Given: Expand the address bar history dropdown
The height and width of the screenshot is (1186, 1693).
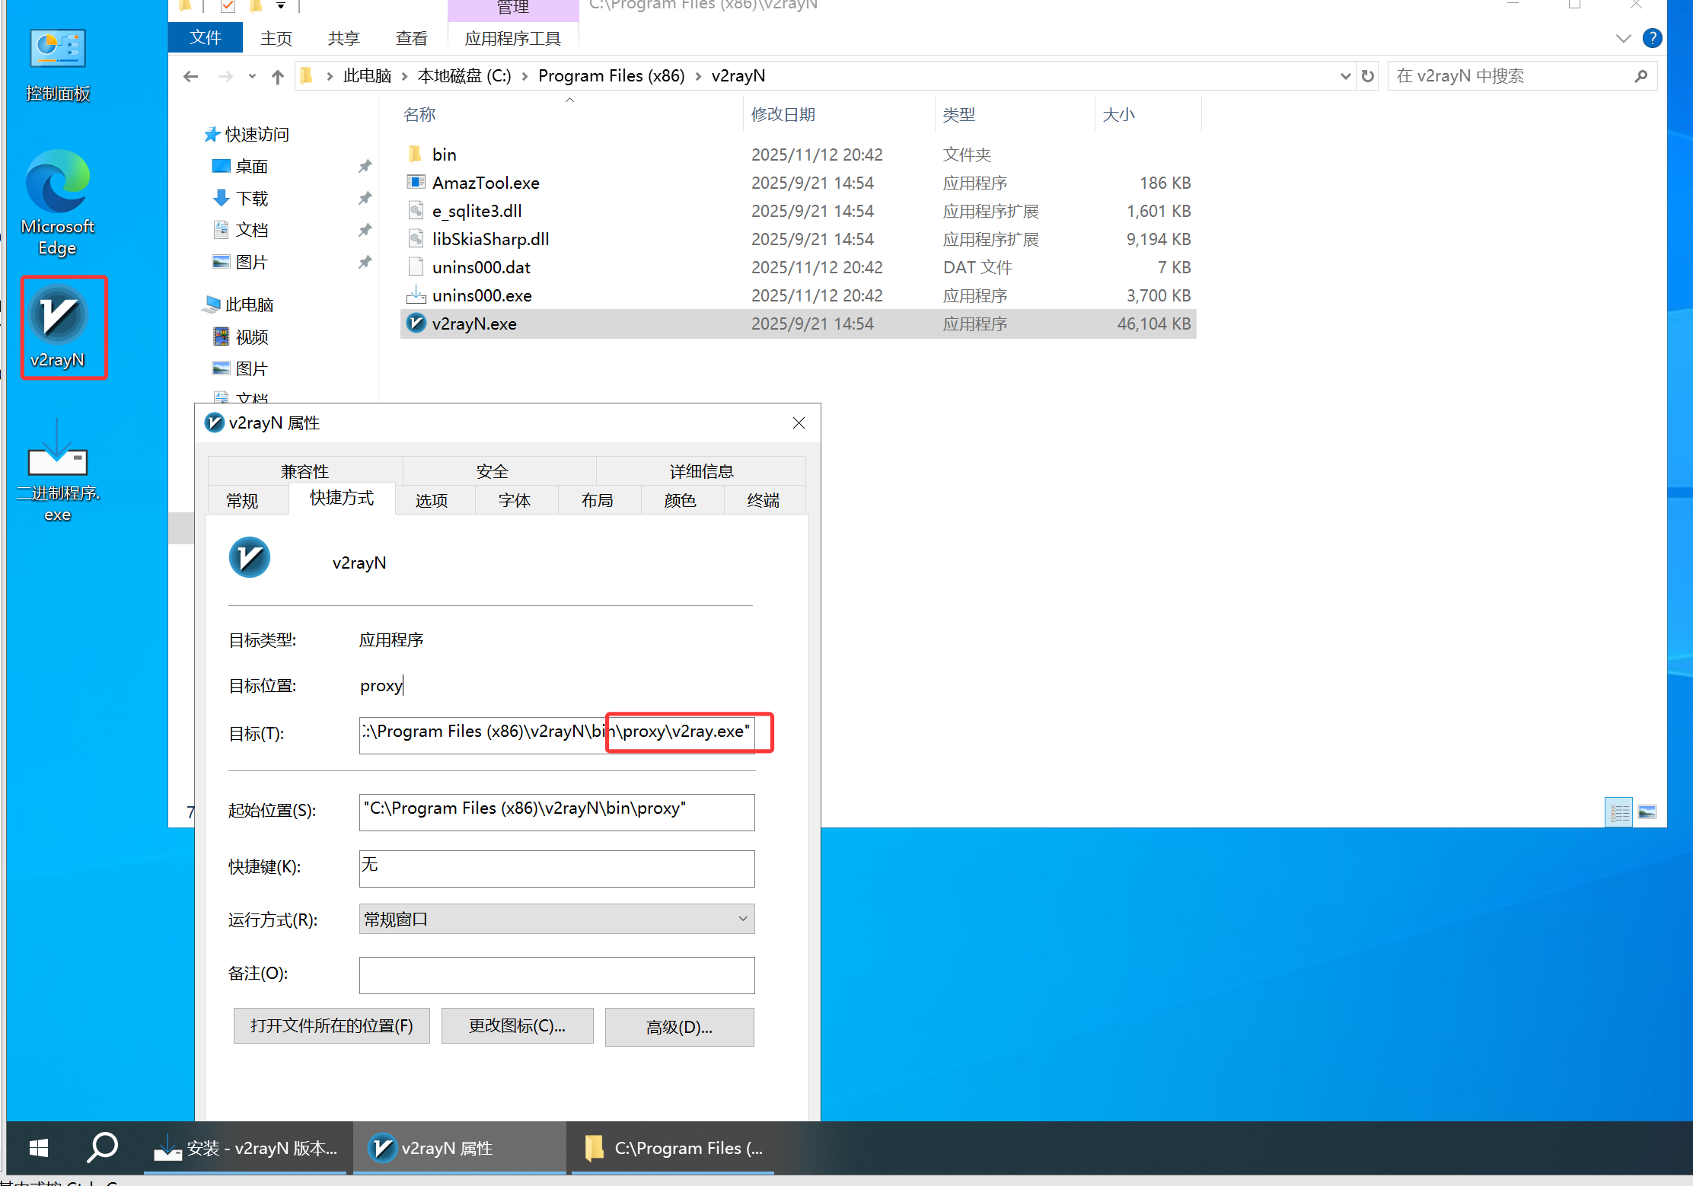Looking at the screenshot, I should coord(1344,76).
